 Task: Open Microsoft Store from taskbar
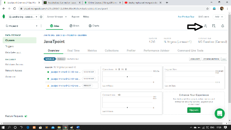tap(40, 127)
